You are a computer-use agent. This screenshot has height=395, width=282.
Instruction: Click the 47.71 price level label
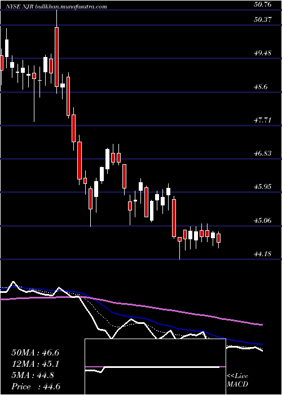[x=263, y=120]
